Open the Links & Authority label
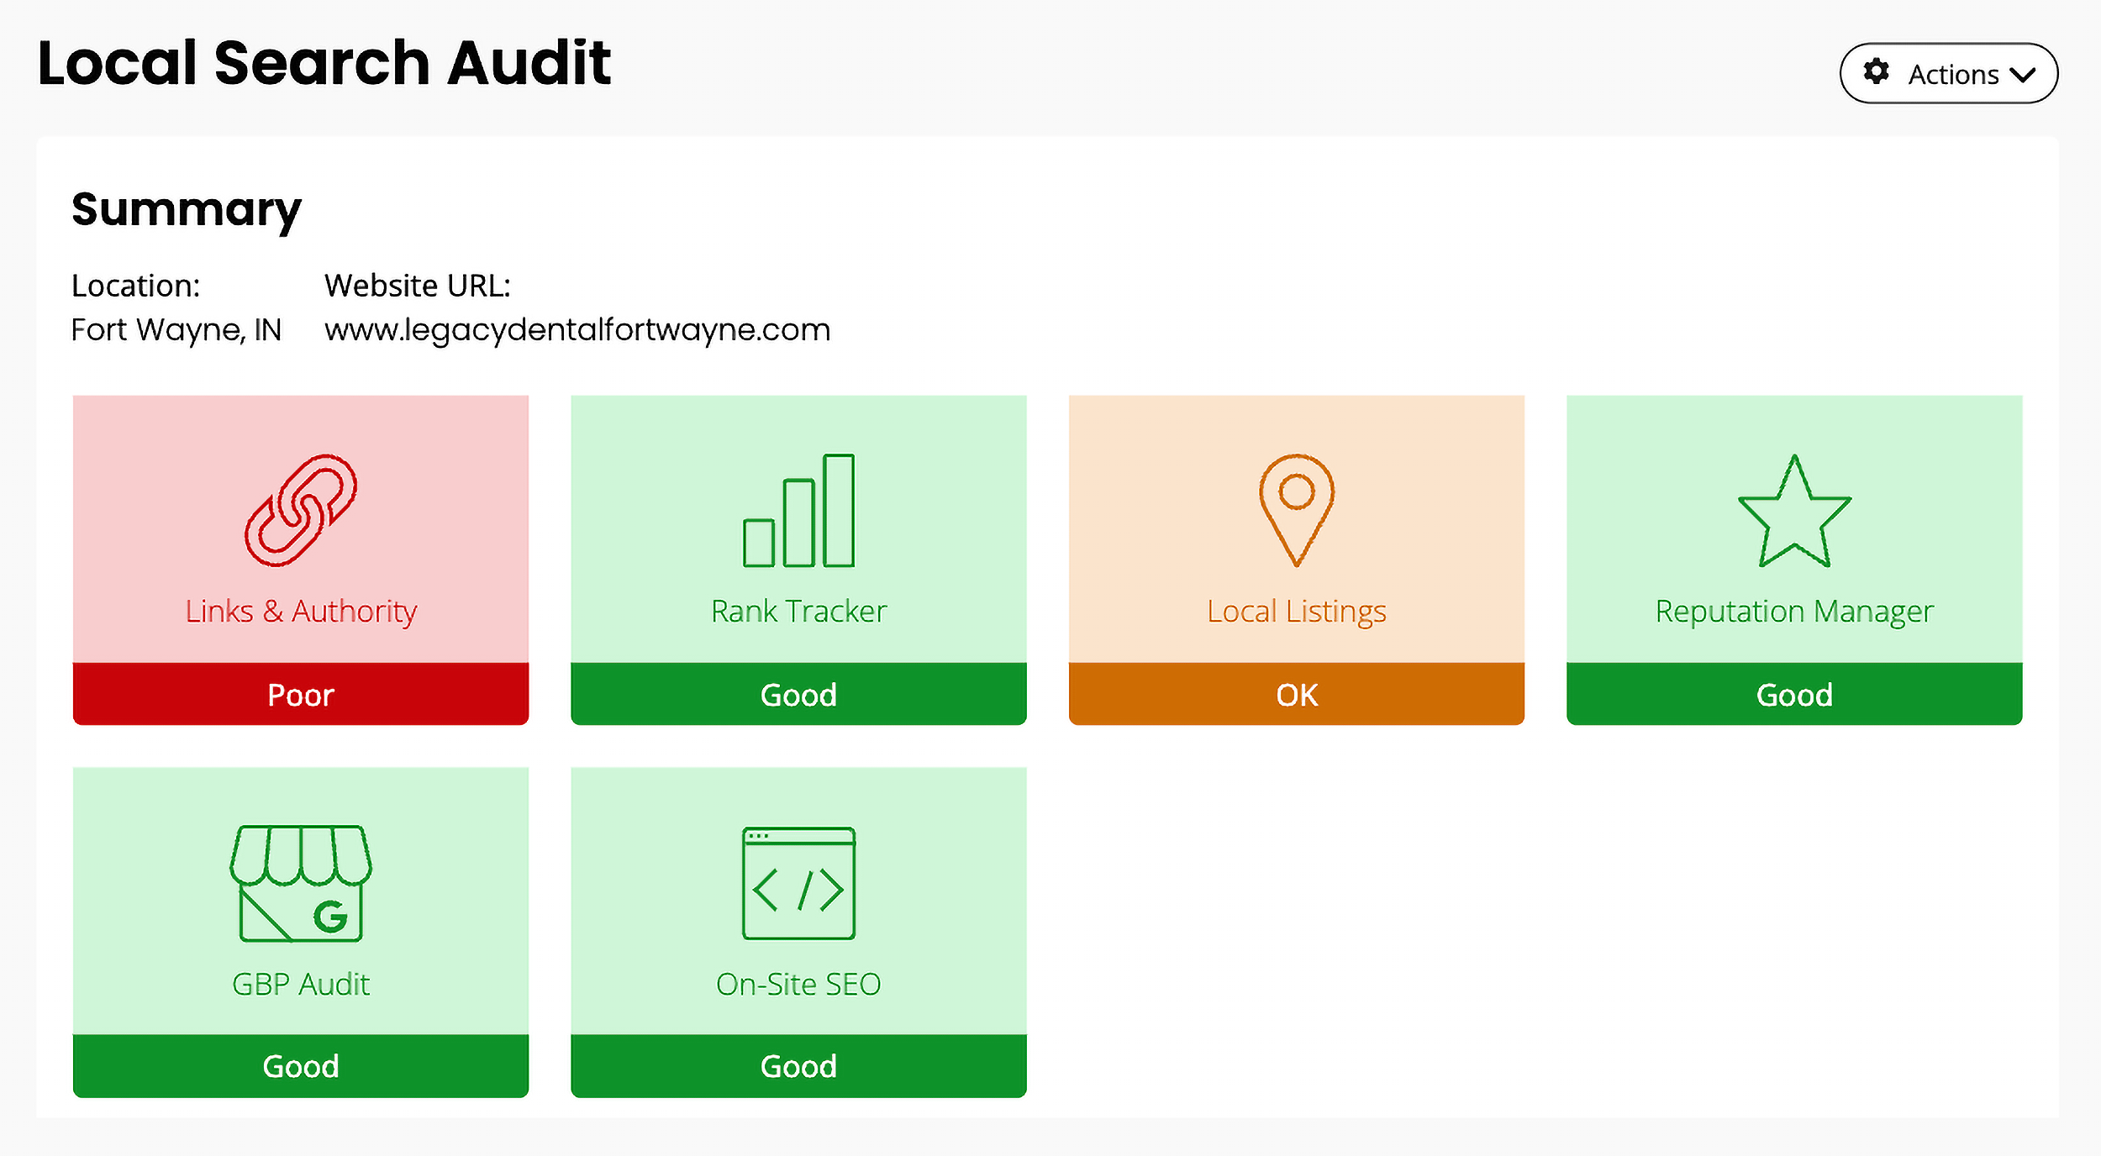The height and width of the screenshot is (1156, 2101). click(x=301, y=612)
